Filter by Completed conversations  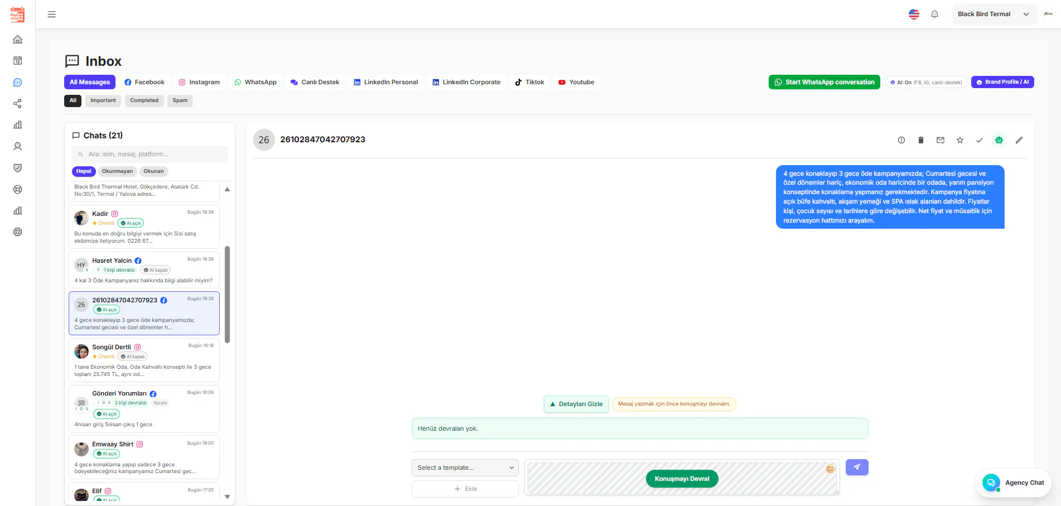pyautogui.click(x=144, y=100)
